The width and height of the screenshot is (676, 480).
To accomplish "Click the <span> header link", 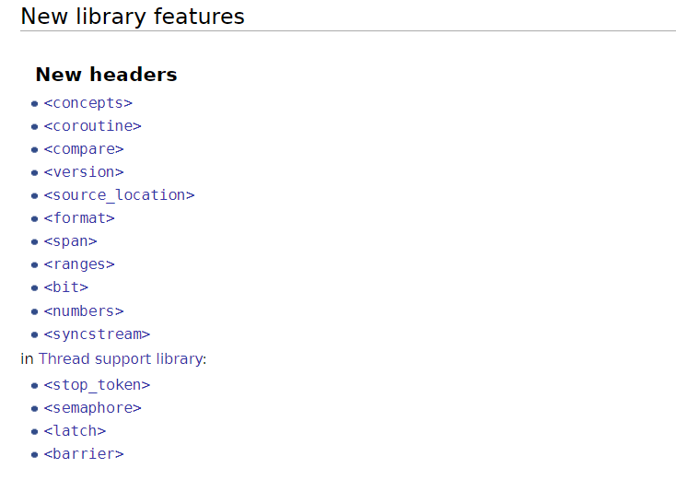I will click(70, 241).
